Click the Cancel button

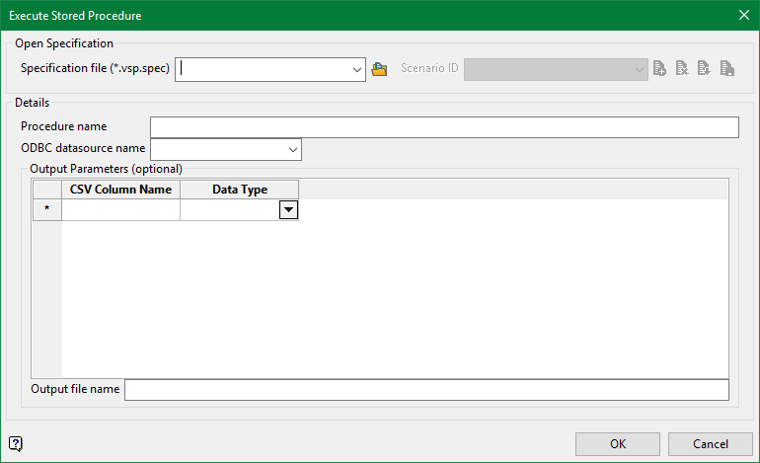tap(710, 444)
